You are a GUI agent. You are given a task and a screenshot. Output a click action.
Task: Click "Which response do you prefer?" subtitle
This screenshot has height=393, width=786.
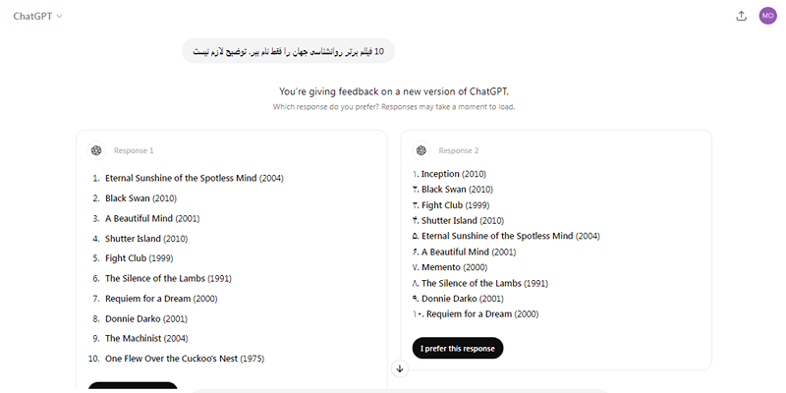click(x=326, y=107)
